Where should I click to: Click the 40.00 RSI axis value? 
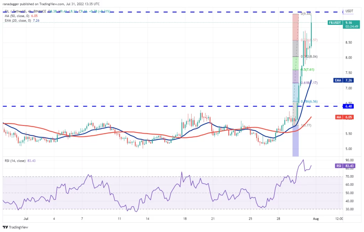tap(349, 201)
